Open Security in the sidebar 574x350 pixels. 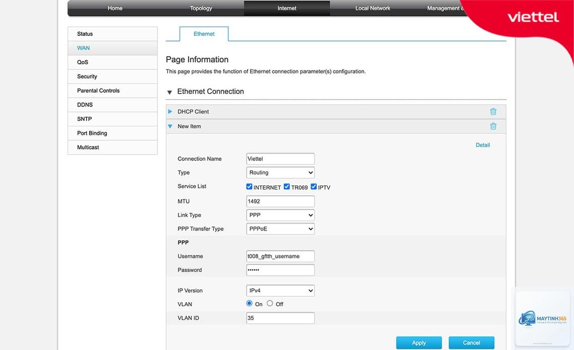click(x=113, y=77)
